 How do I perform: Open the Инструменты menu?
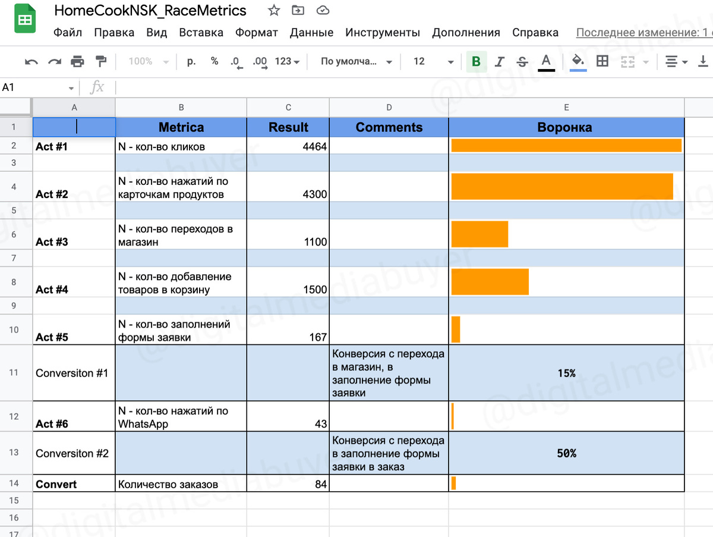click(383, 33)
